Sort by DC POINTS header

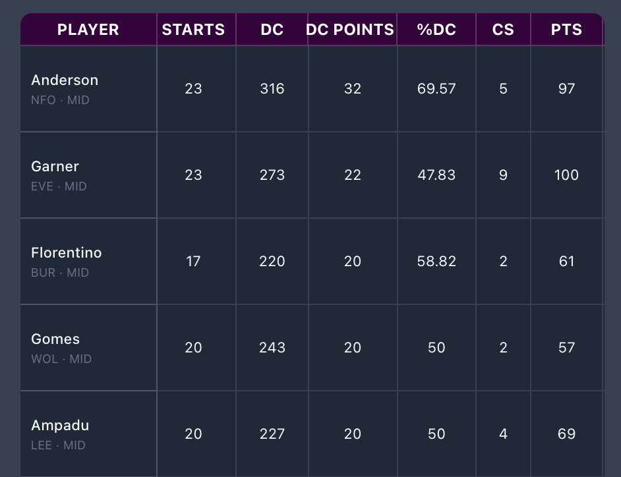[350, 30]
